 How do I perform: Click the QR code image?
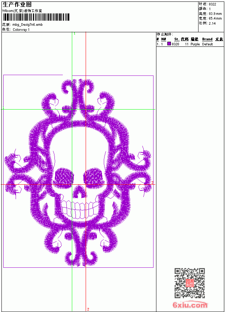pyautogui.click(x=189, y=283)
